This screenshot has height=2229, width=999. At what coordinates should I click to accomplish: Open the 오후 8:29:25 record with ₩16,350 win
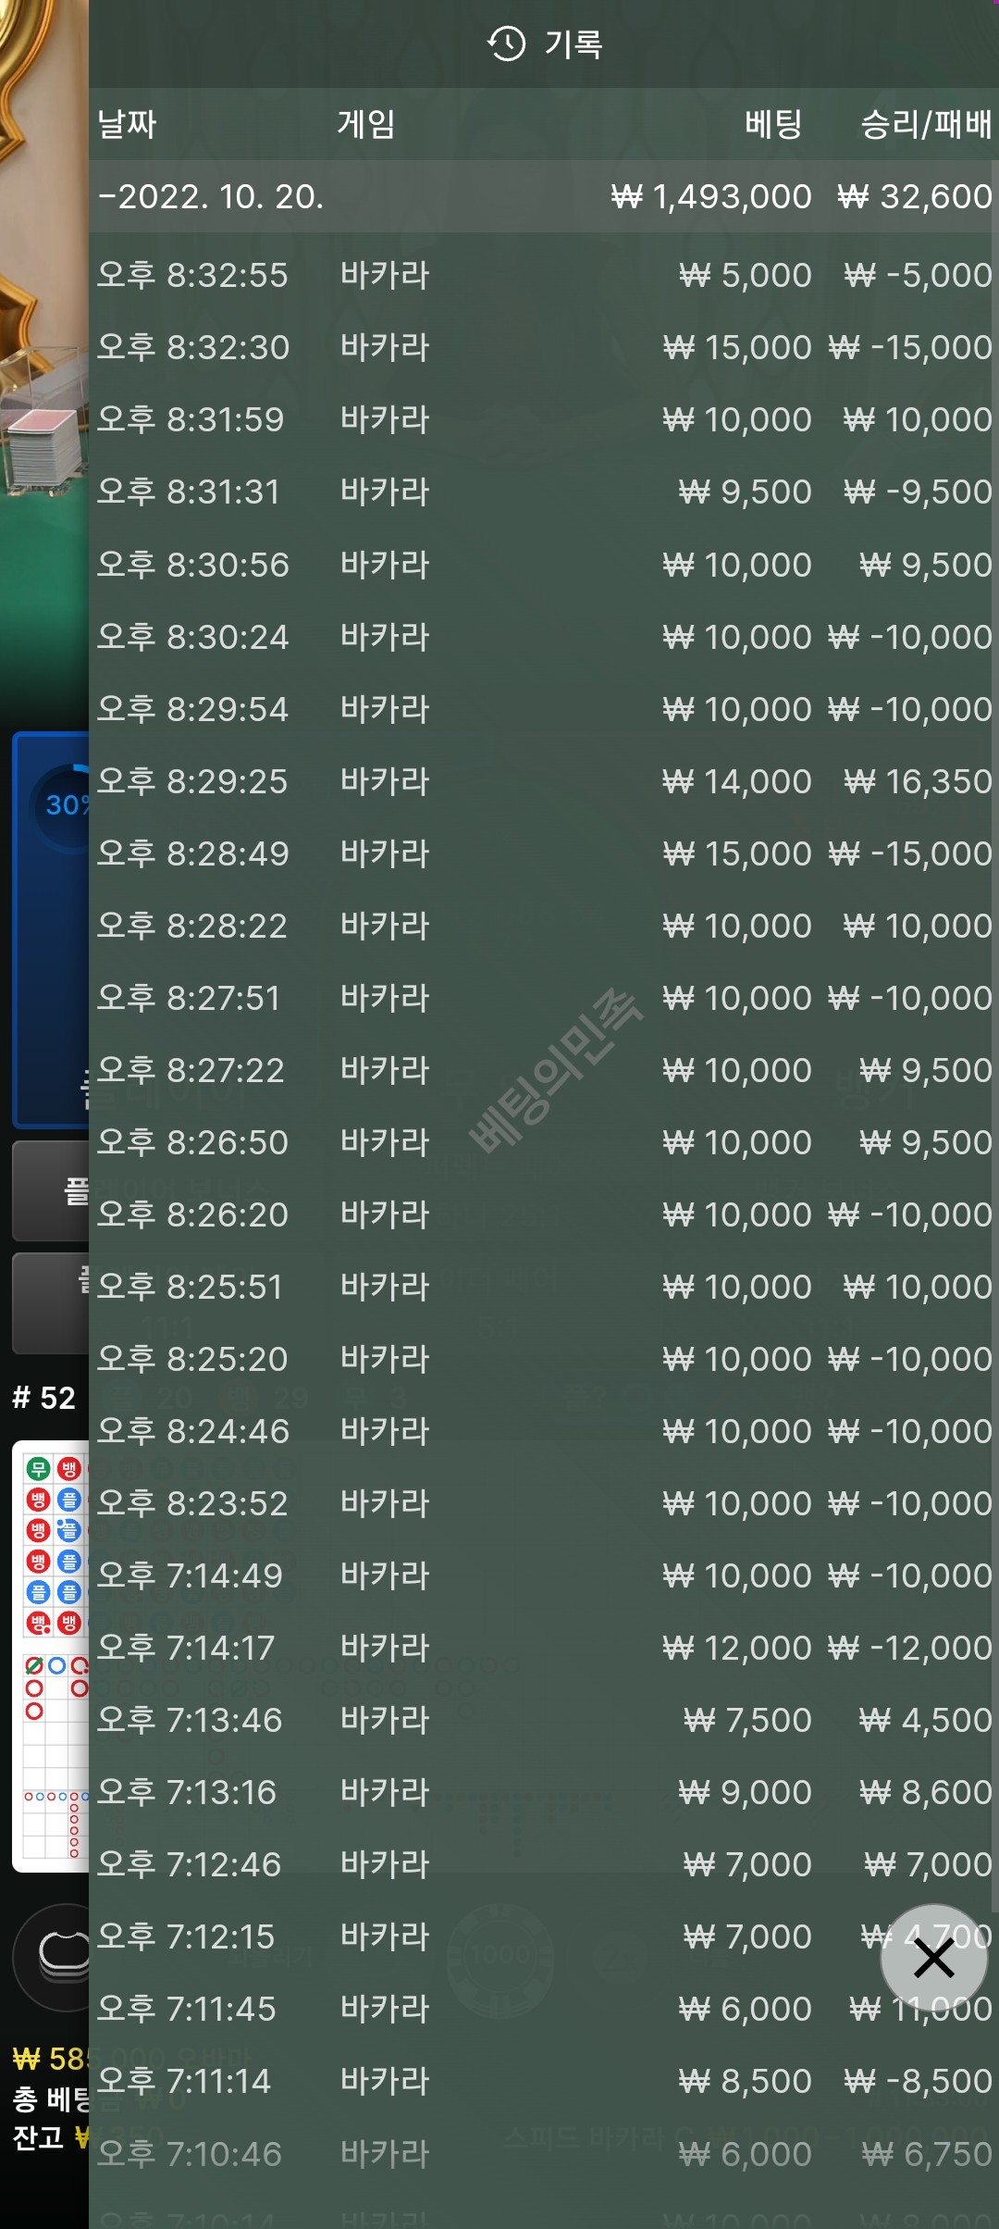(x=542, y=781)
